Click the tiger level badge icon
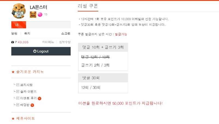The image size is (219, 124). (x=33, y=15)
